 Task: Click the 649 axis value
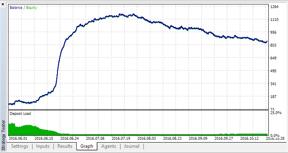(x=274, y=58)
